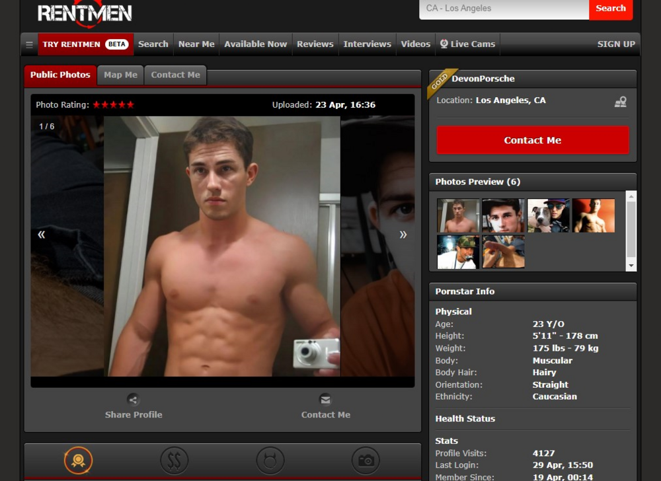
Task: Switch to the Map Me tab
Action: pyautogui.click(x=120, y=75)
